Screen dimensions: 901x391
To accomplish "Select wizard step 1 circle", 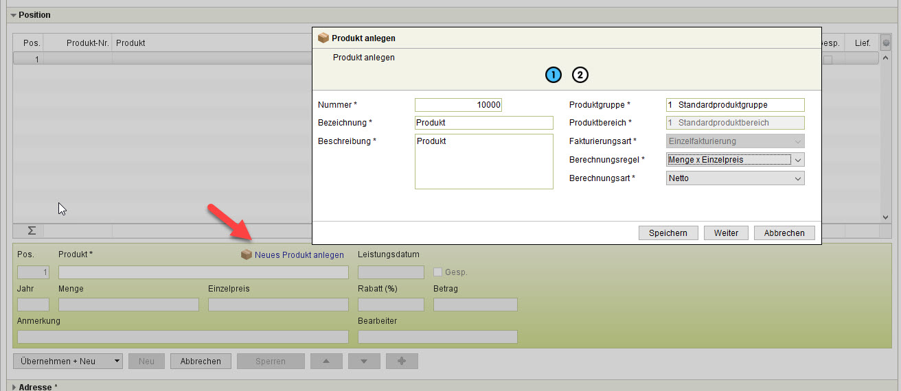I will 554,75.
